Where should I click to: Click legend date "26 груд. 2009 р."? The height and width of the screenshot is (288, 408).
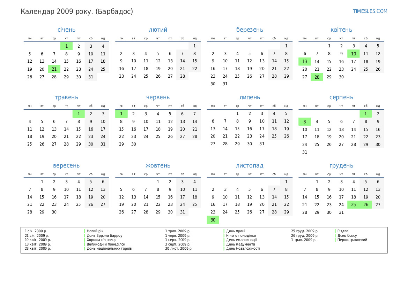[x=305, y=235]
